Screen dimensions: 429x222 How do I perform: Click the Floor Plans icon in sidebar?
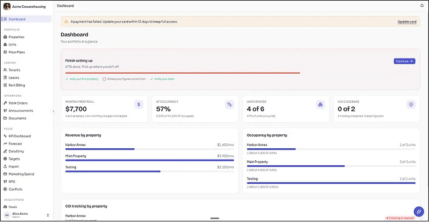pos(5,52)
